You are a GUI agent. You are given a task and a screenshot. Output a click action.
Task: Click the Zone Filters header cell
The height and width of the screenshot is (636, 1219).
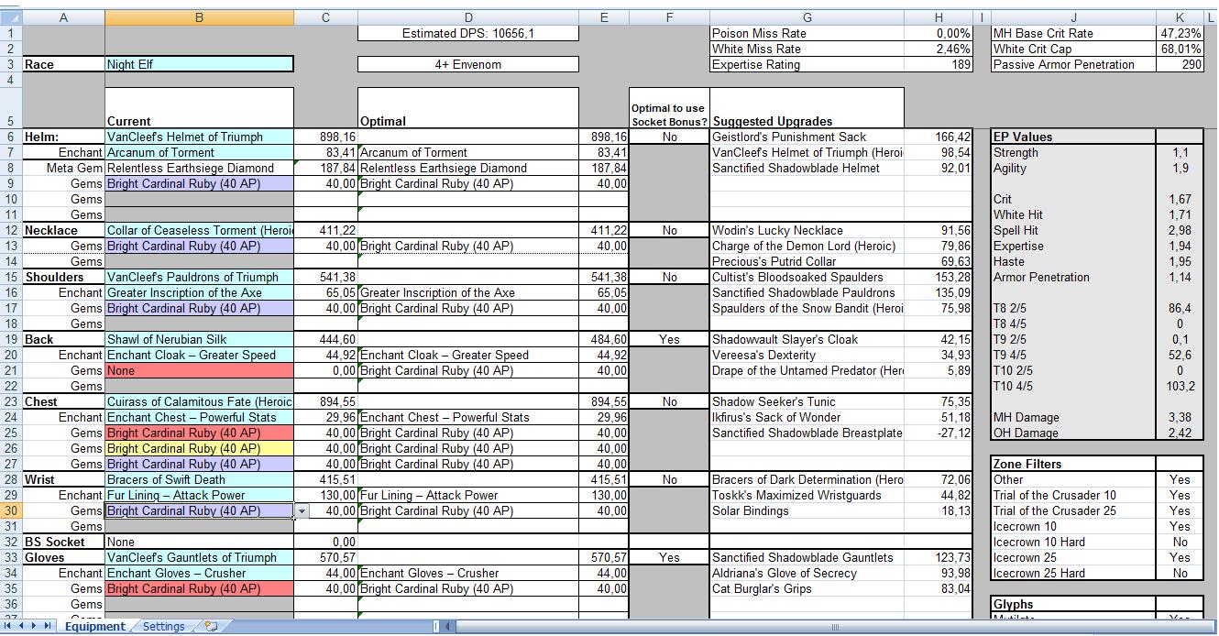click(1073, 464)
